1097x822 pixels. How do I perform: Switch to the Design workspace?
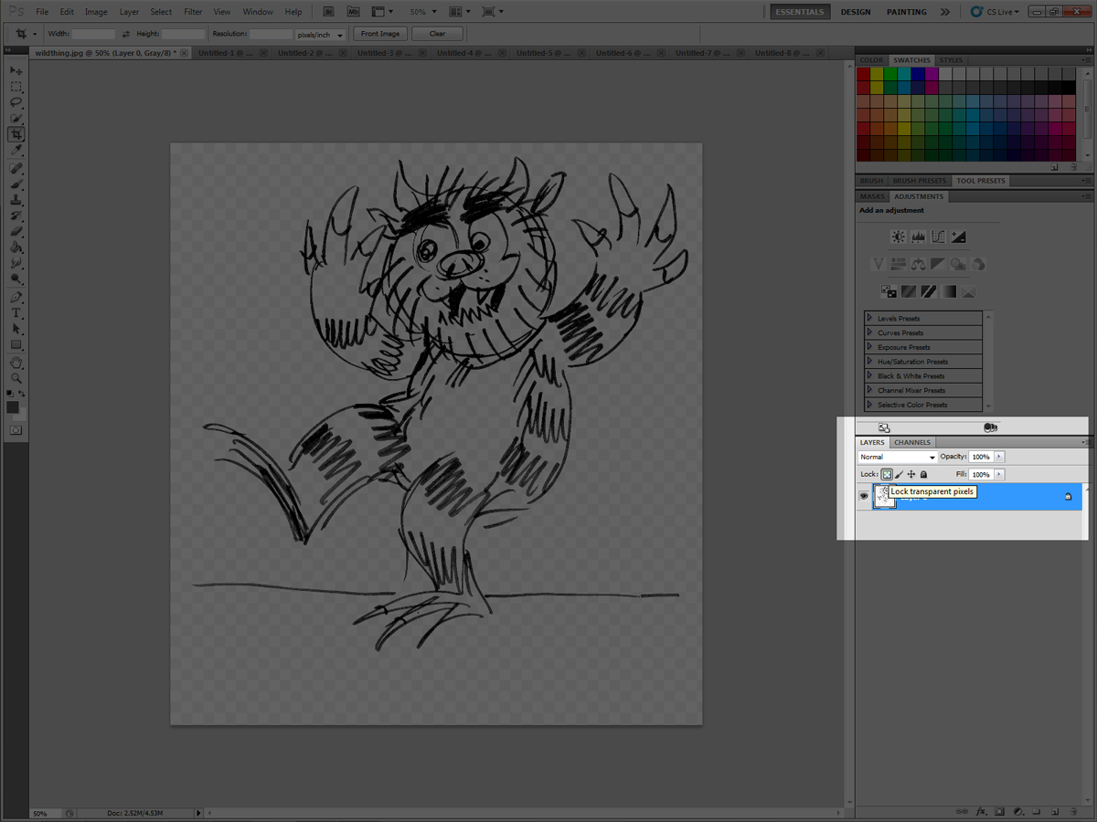click(856, 12)
